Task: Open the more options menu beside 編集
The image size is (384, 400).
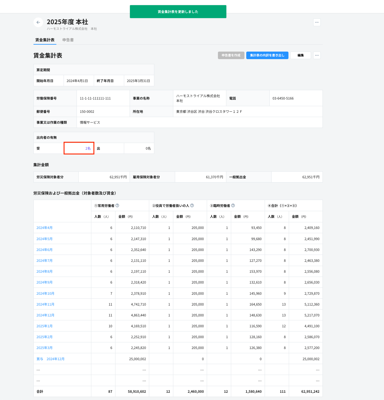Action: click(x=317, y=56)
